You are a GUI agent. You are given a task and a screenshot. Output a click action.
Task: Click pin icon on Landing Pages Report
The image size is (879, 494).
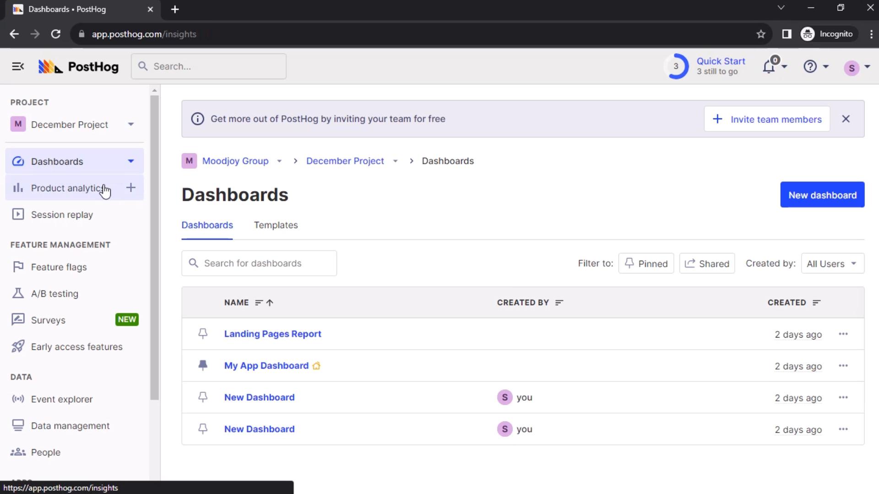coord(202,333)
